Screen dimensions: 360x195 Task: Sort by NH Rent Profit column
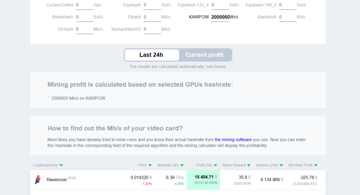pos(303,165)
